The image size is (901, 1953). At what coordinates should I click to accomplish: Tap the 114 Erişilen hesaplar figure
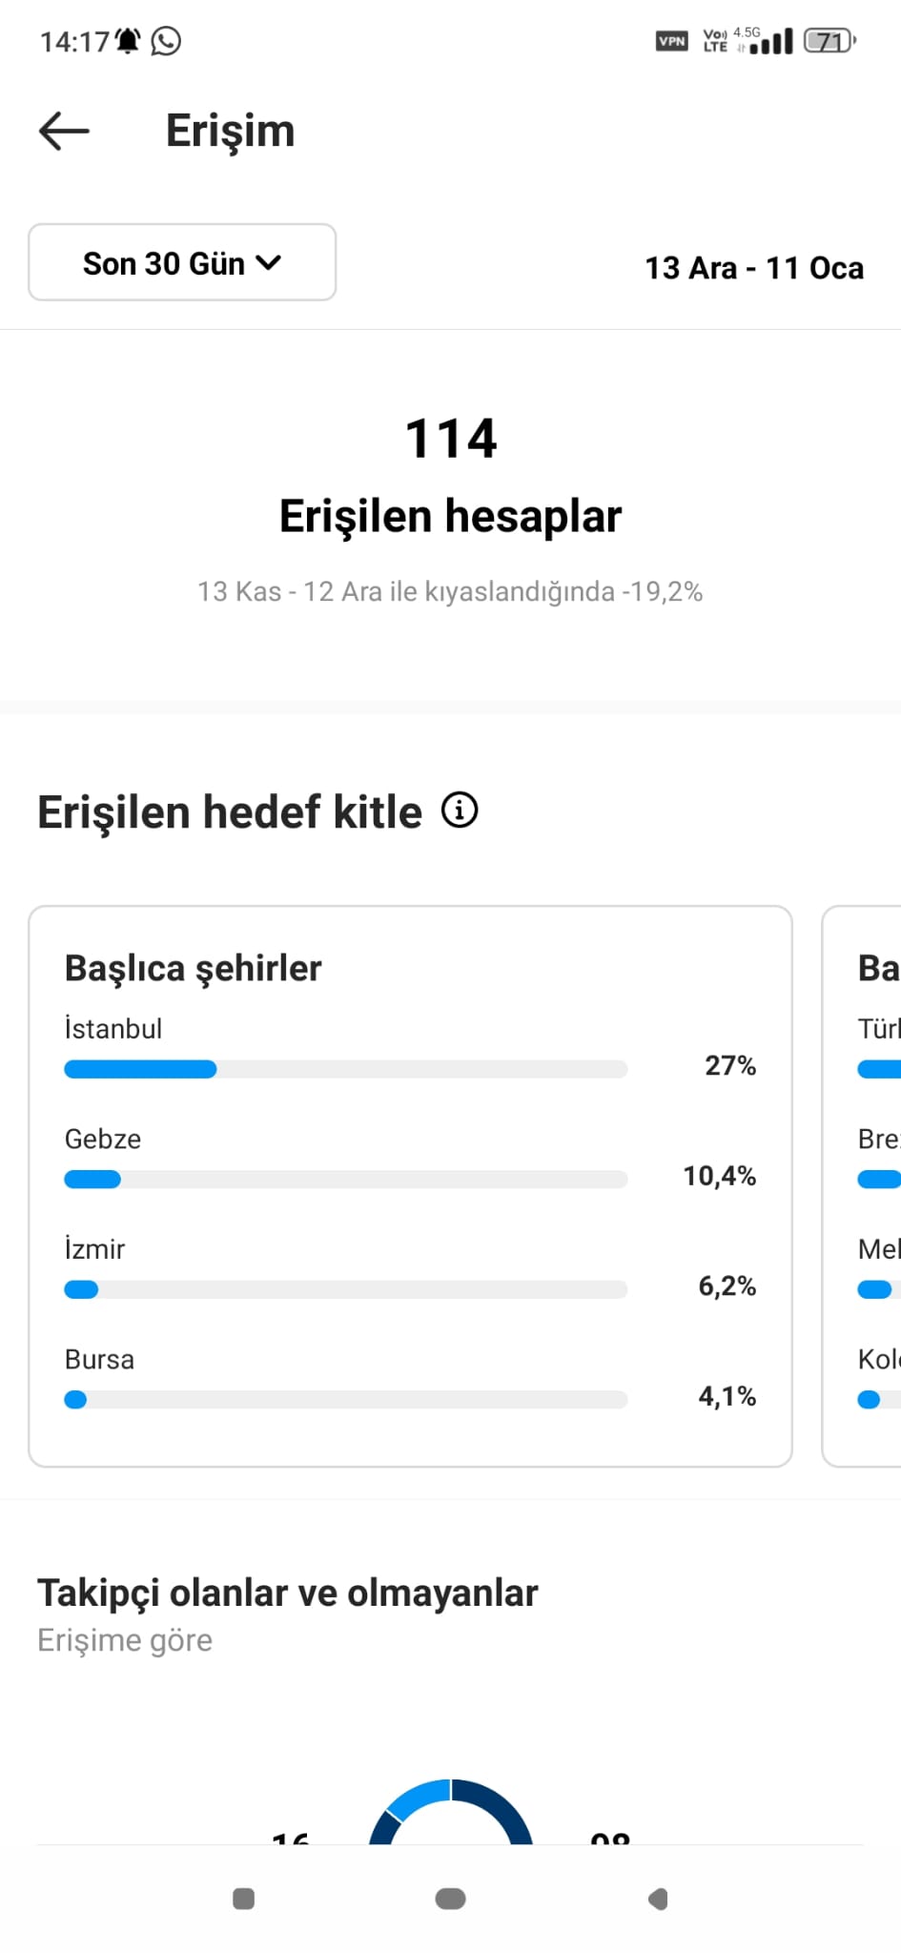point(450,477)
